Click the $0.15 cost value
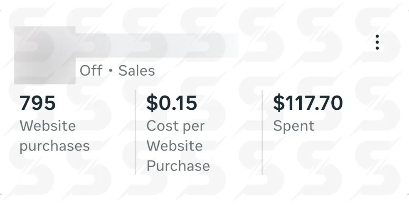 (172, 103)
